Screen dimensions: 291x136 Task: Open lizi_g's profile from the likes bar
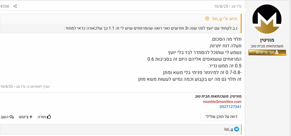[x=229, y=129]
